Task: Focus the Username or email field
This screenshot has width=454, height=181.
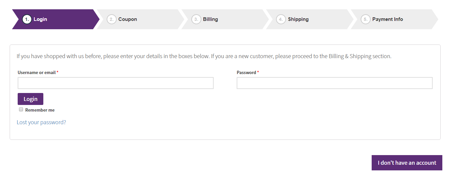Action: click(x=116, y=83)
